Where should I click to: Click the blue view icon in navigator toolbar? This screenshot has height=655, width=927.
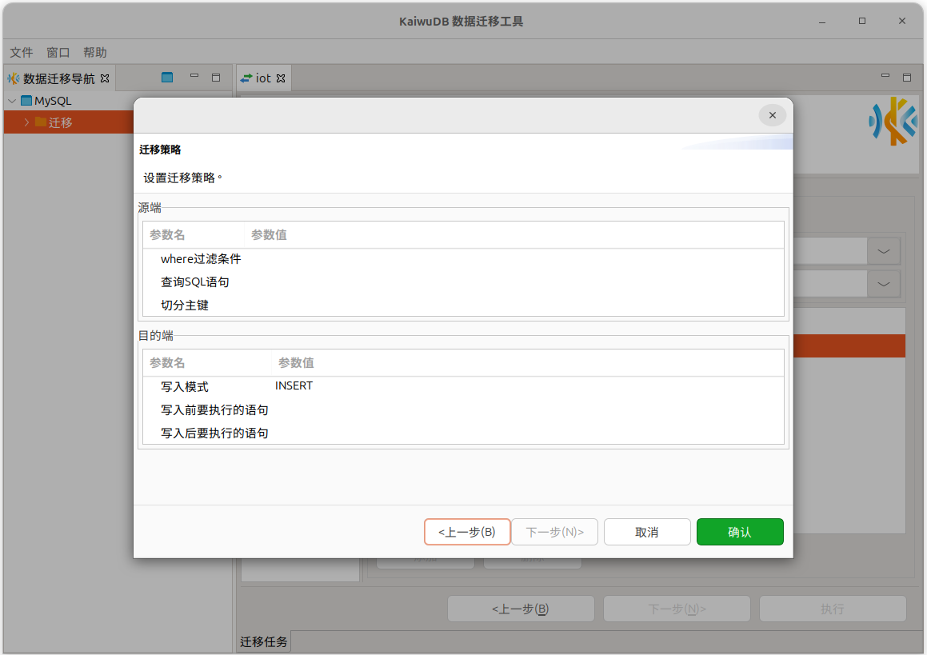coord(167,78)
